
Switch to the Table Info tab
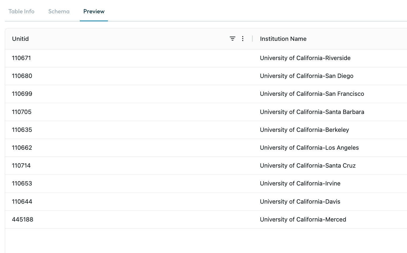tap(21, 11)
